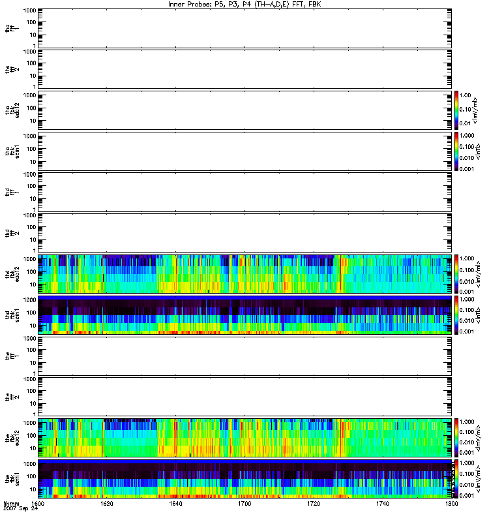
Task: Click the tha fbk scm1 color bar
Action: [x=456, y=151]
